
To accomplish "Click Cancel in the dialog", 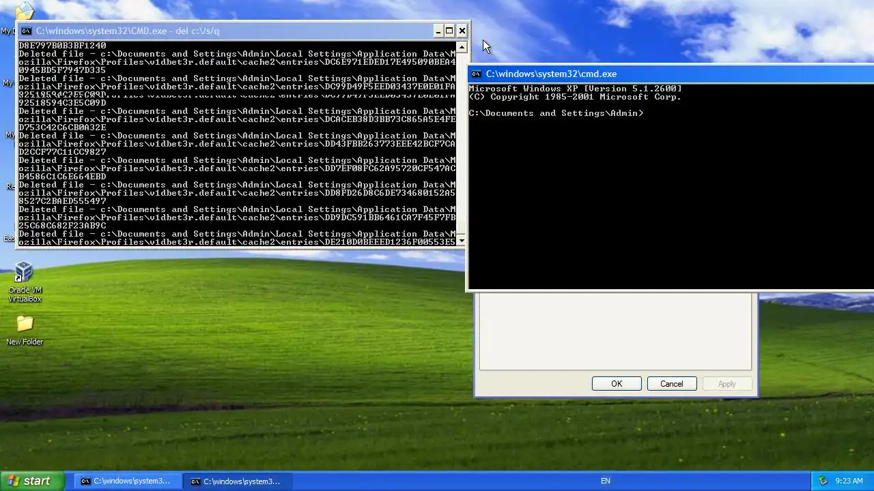I will coord(672,384).
